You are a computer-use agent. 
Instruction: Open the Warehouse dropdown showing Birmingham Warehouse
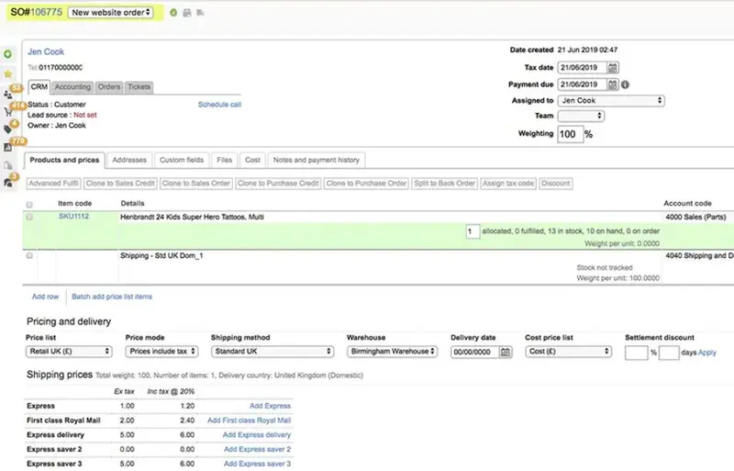[393, 352]
